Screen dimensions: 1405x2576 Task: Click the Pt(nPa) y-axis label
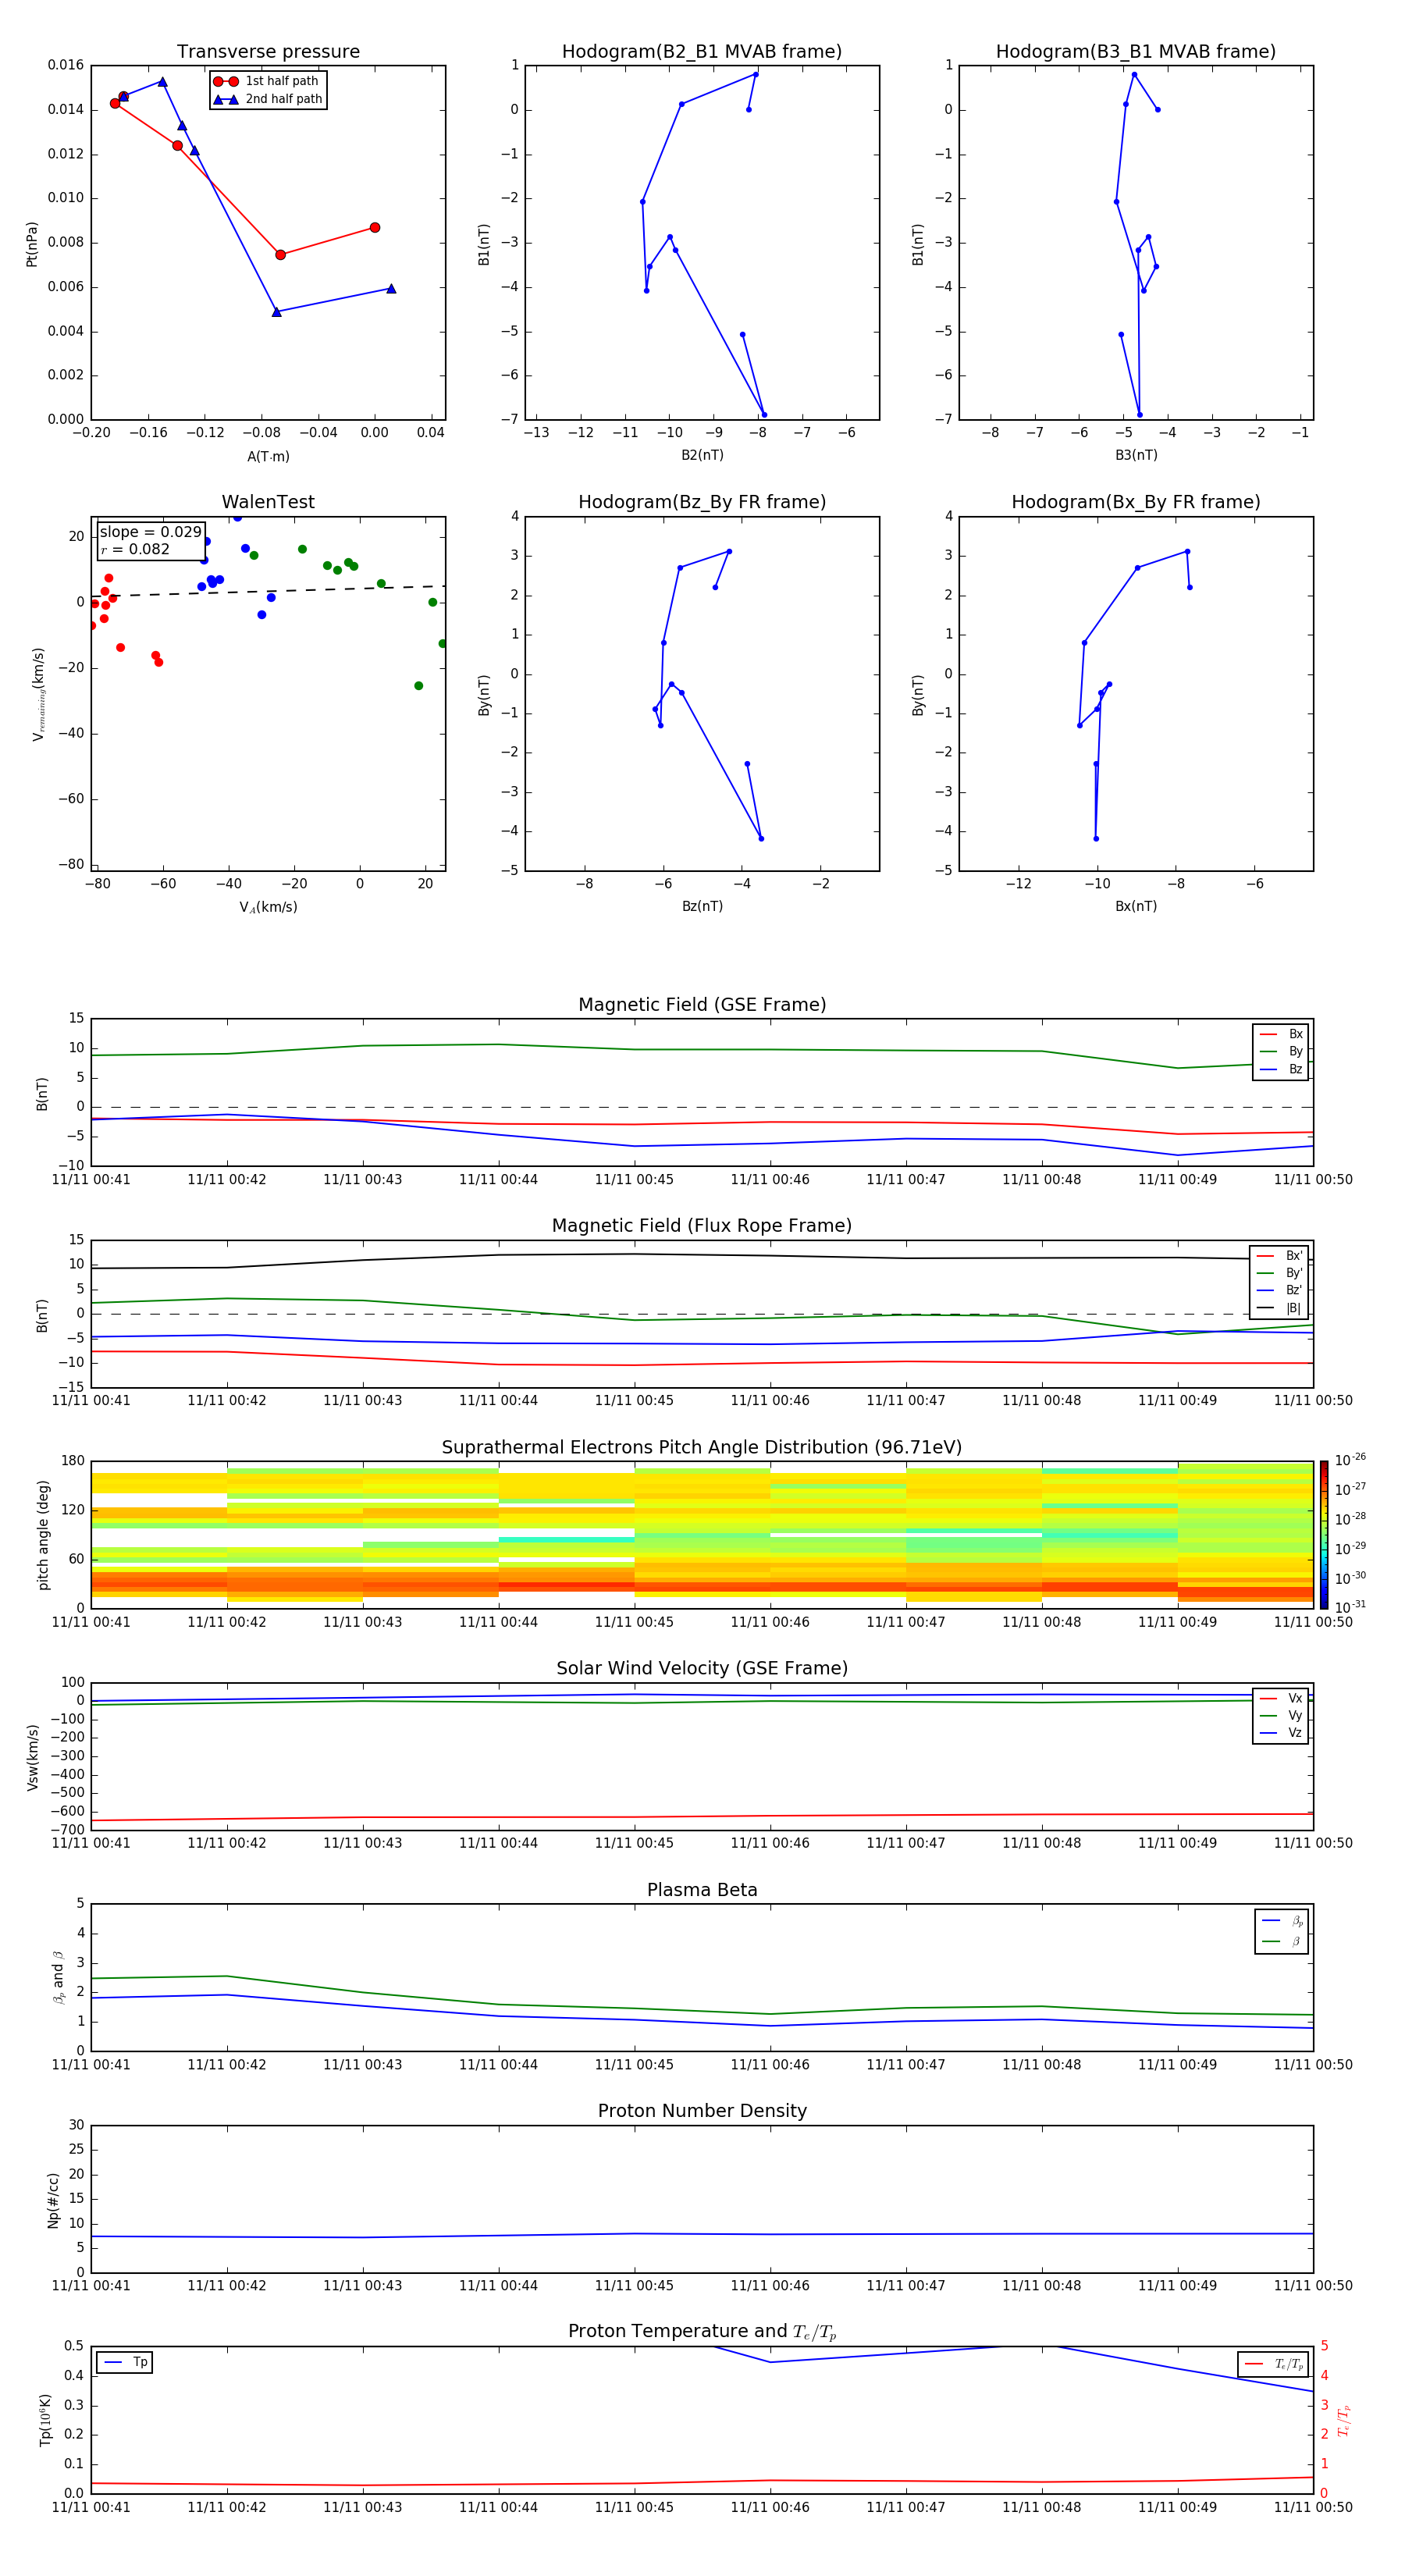point(32,243)
